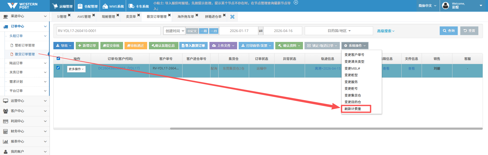Click the order number search input field
This screenshot has height=155, width=488.
109,31
